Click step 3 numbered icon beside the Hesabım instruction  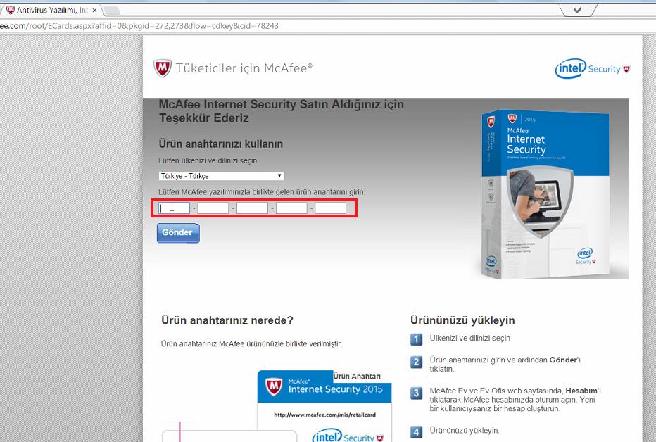click(x=415, y=393)
